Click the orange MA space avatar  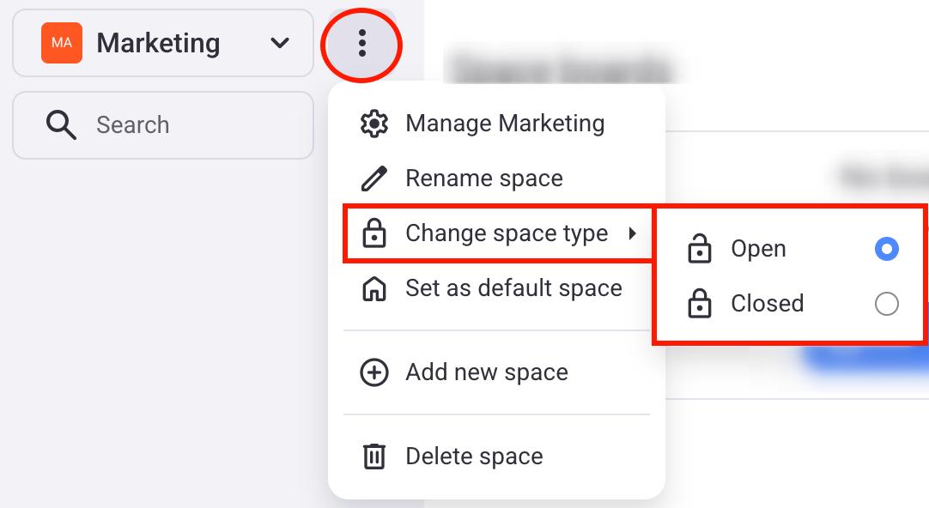(62, 43)
